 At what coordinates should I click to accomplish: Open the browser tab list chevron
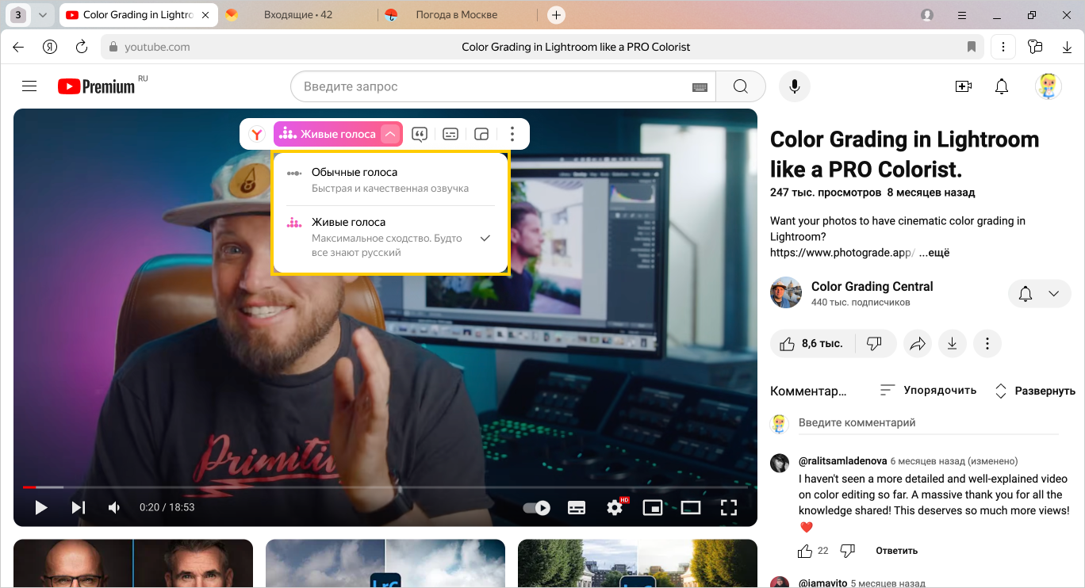click(43, 15)
